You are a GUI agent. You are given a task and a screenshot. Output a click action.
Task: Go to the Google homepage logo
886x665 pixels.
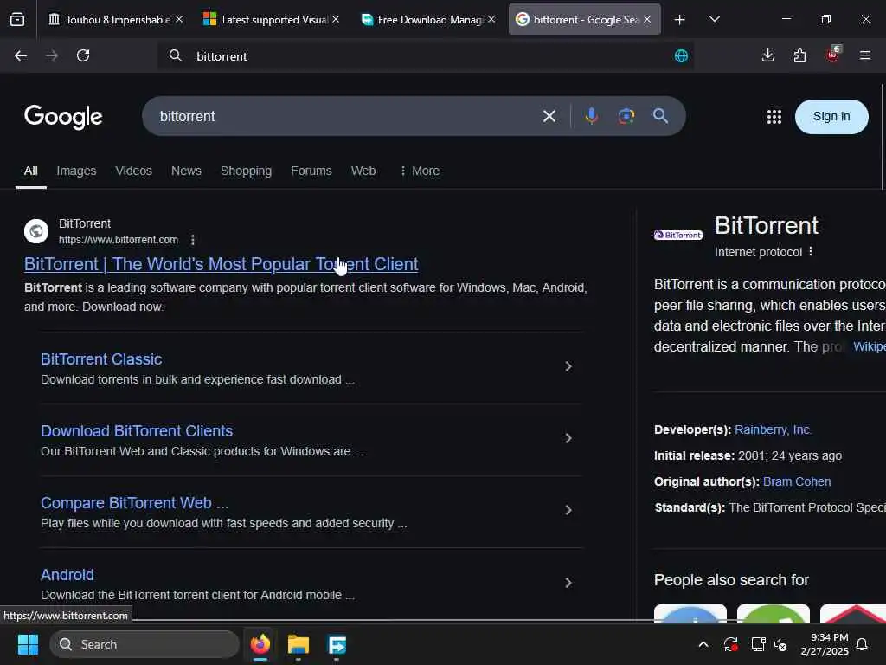63,117
